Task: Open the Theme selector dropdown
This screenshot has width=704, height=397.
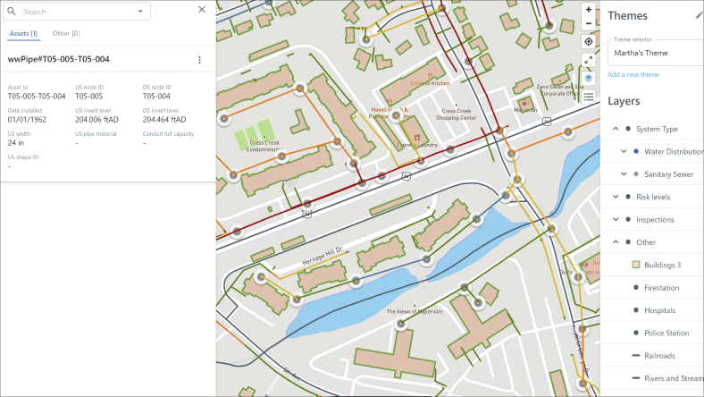Action: point(656,53)
